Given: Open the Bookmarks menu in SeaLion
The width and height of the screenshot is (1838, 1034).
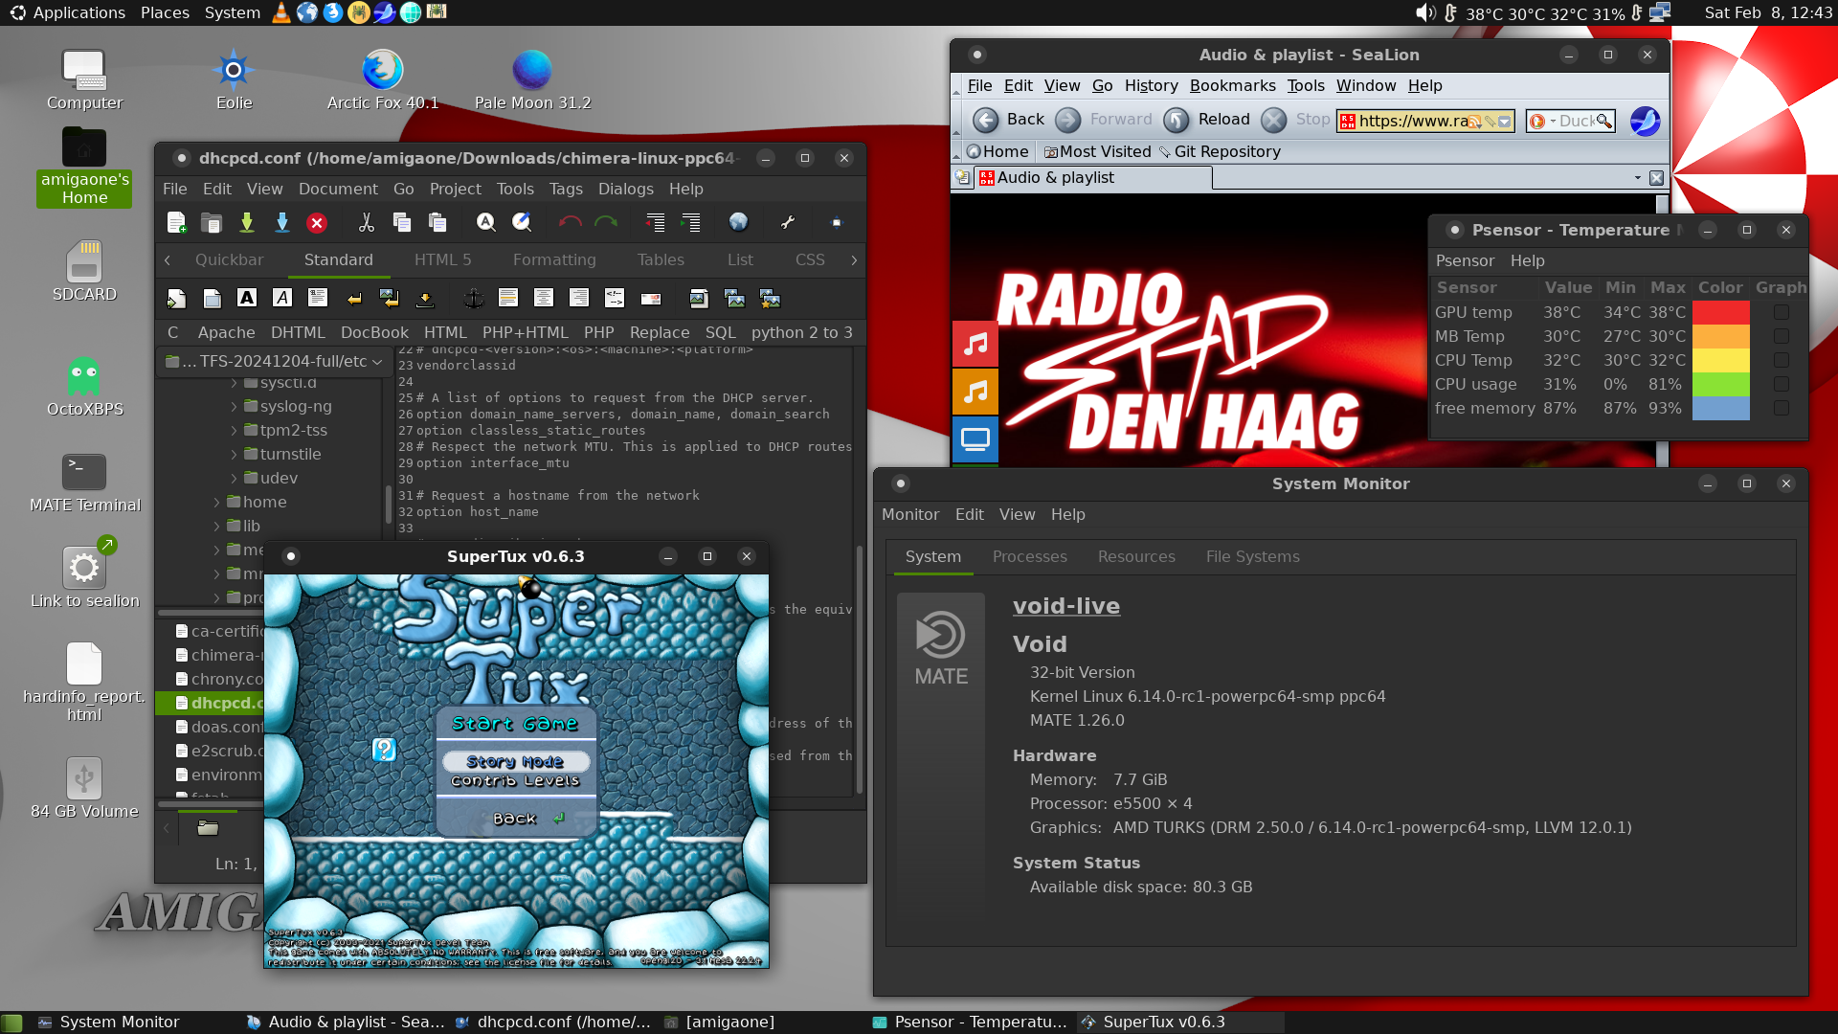Looking at the screenshot, I should click(x=1232, y=86).
